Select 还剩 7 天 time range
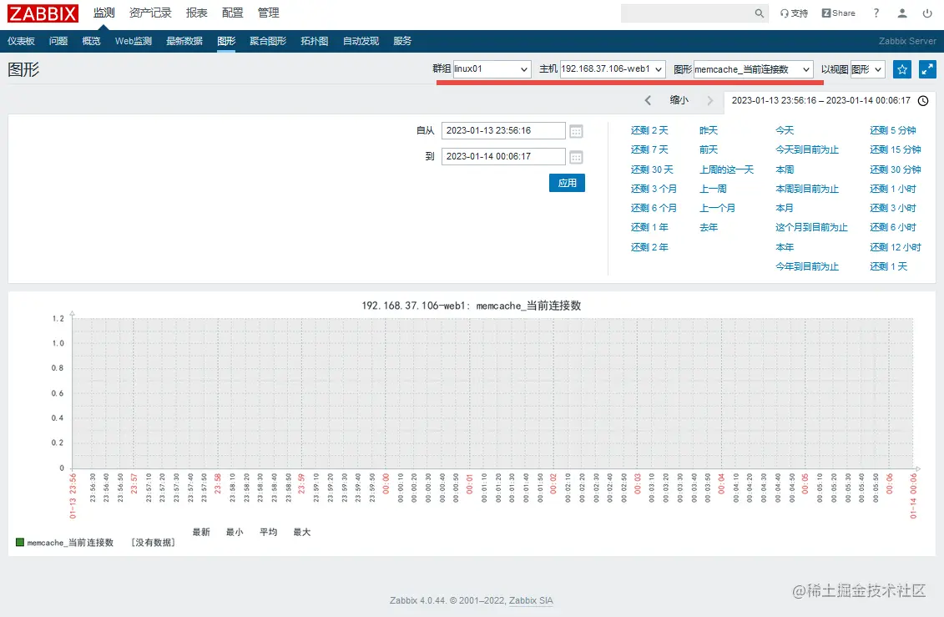 (649, 149)
